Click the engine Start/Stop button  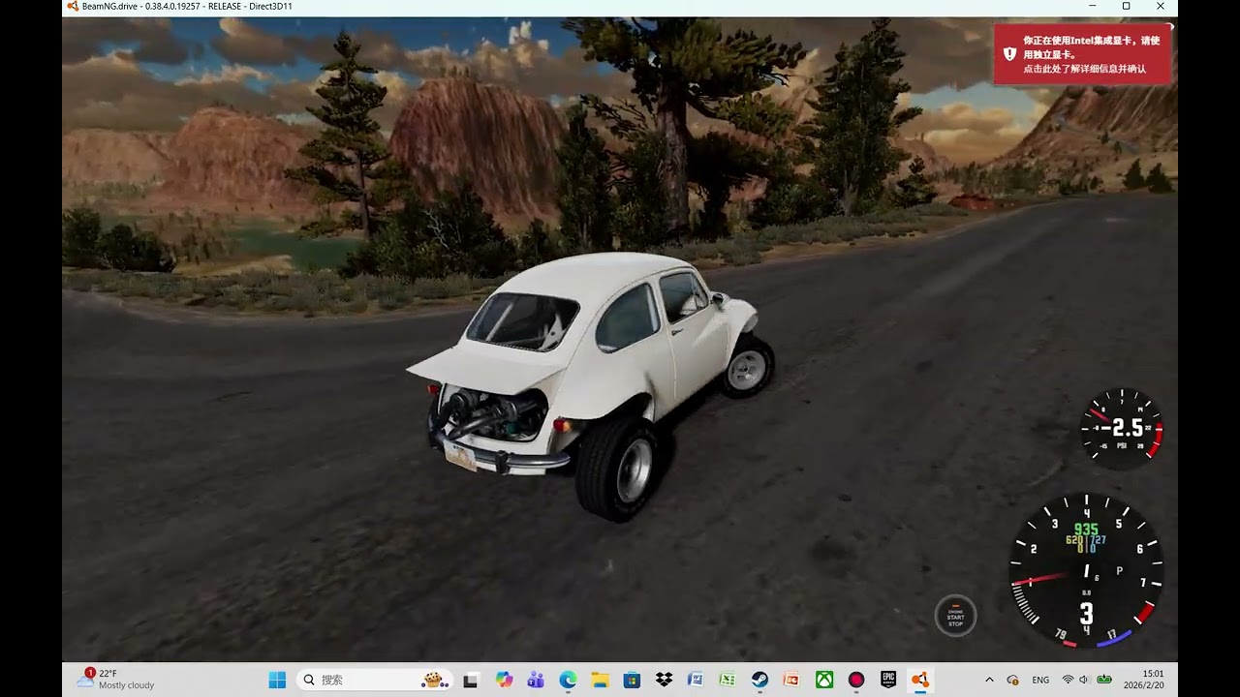click(955, 616)
